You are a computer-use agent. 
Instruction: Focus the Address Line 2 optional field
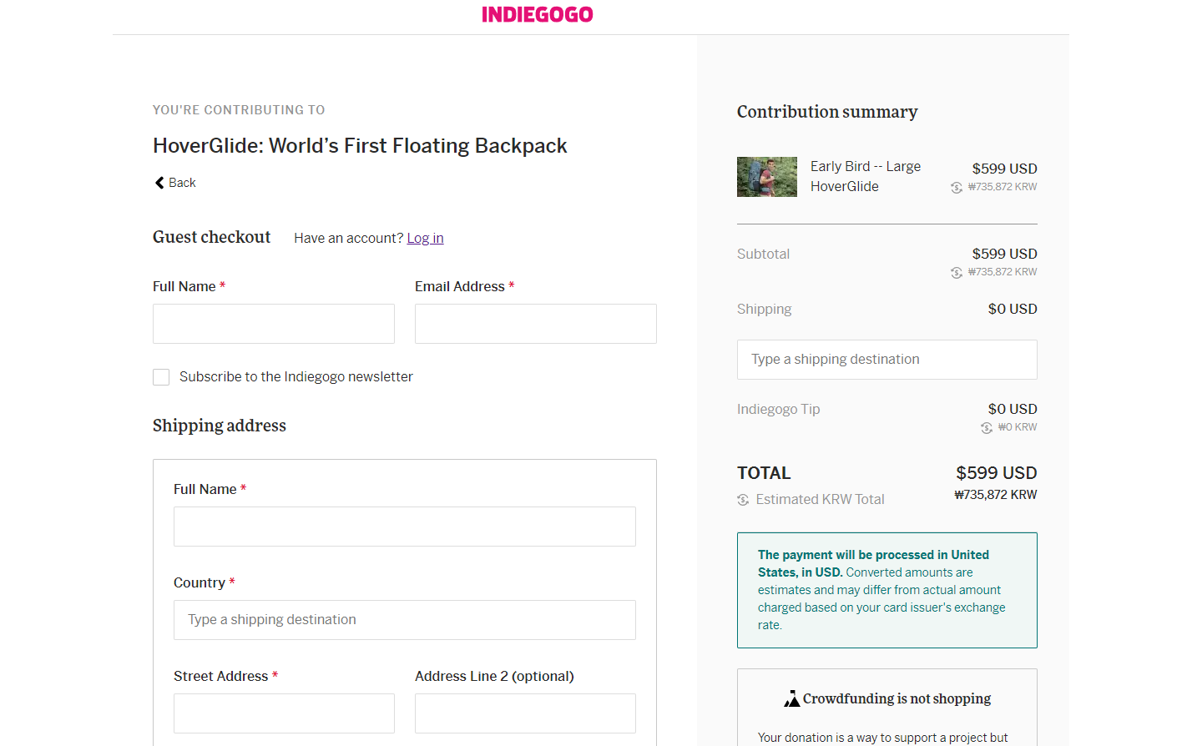(525, 713)
